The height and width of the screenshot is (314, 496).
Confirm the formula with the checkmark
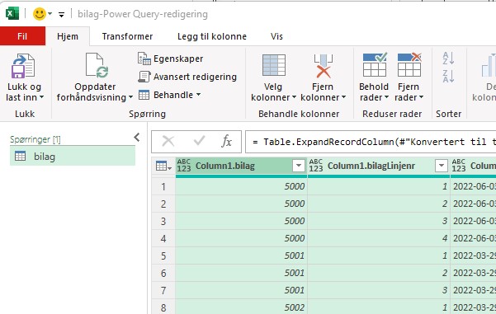[x=199, y=141]
